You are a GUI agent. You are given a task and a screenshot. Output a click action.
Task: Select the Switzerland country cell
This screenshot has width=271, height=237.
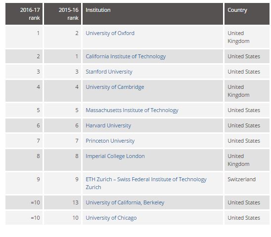[247, 183]
